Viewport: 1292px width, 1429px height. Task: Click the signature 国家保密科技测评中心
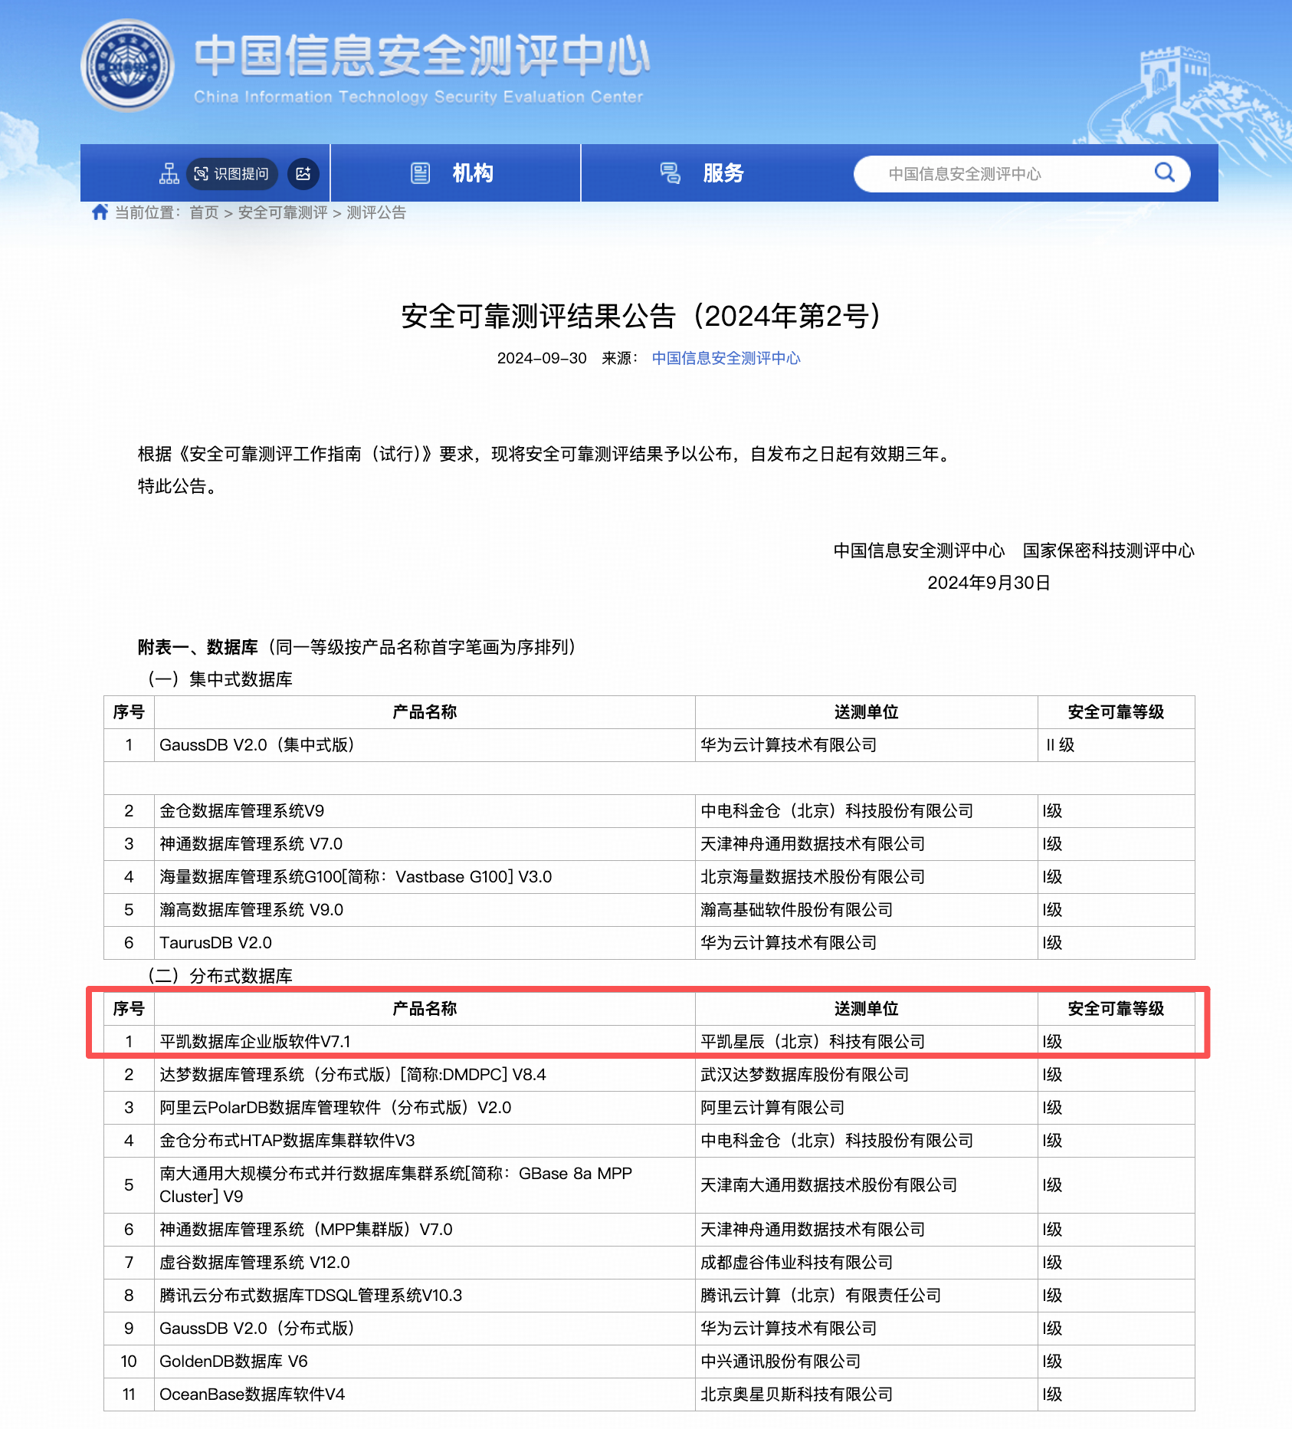pos(1108,550)
